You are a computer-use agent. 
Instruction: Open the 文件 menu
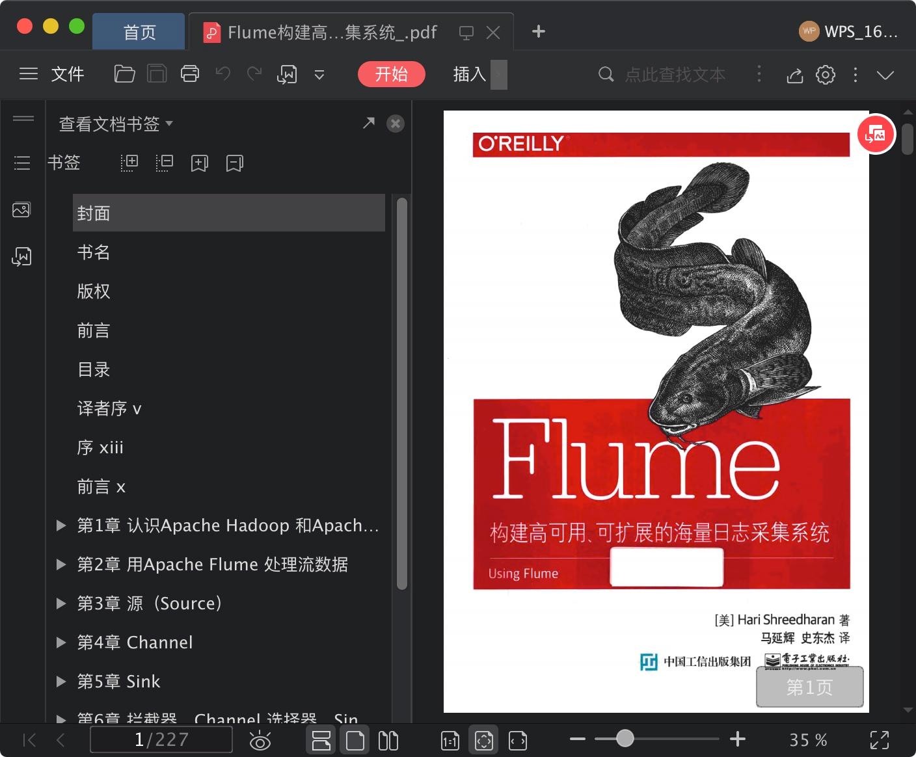tap(68, 74)
